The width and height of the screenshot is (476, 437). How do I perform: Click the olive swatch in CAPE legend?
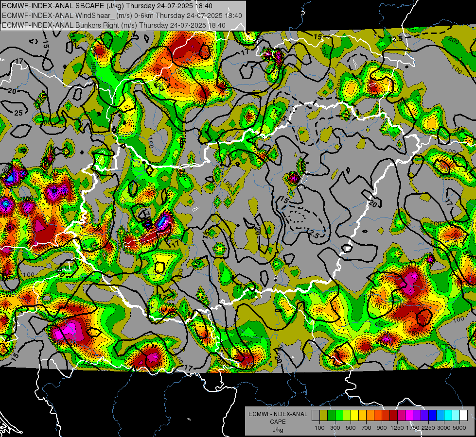pyautogui.click(x=324, y=415)
